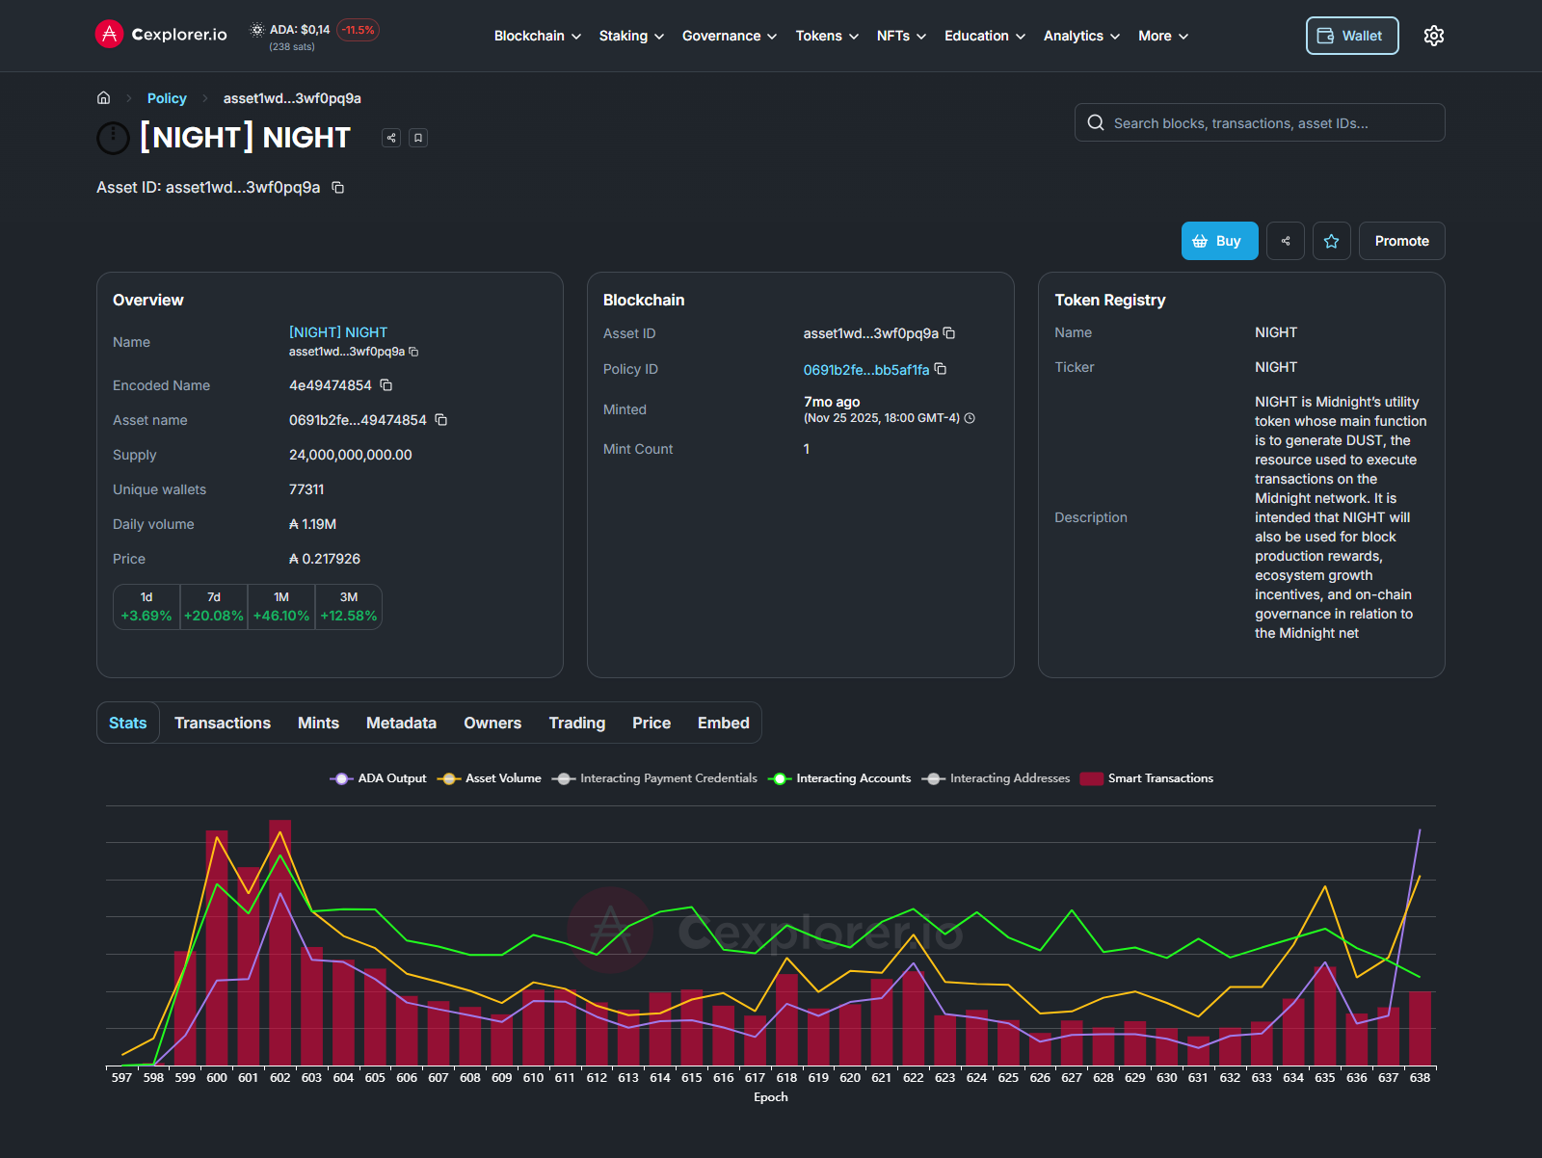Image resolution: width=1542 pixels, height=1158 pixels.
Task: Expand the Blockchain menu
Action: (x=538, y=36)
